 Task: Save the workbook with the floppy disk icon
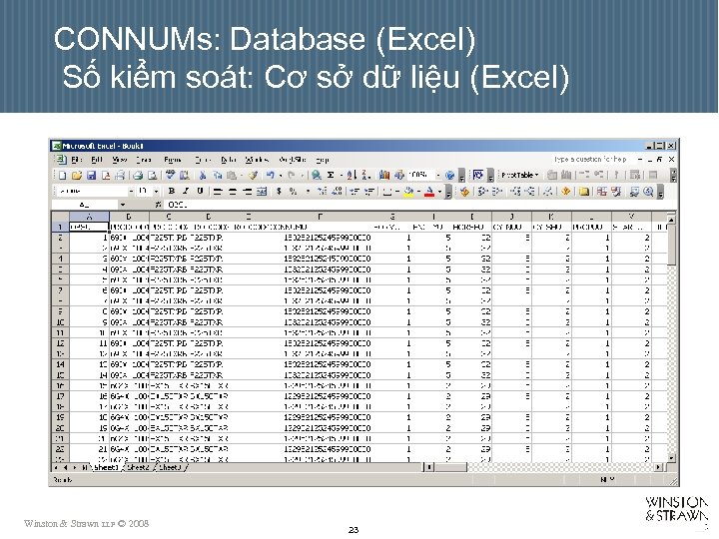(x=91, y=175)
